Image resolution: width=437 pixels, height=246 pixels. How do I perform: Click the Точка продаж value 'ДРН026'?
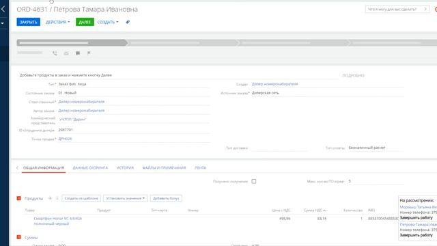65,139
